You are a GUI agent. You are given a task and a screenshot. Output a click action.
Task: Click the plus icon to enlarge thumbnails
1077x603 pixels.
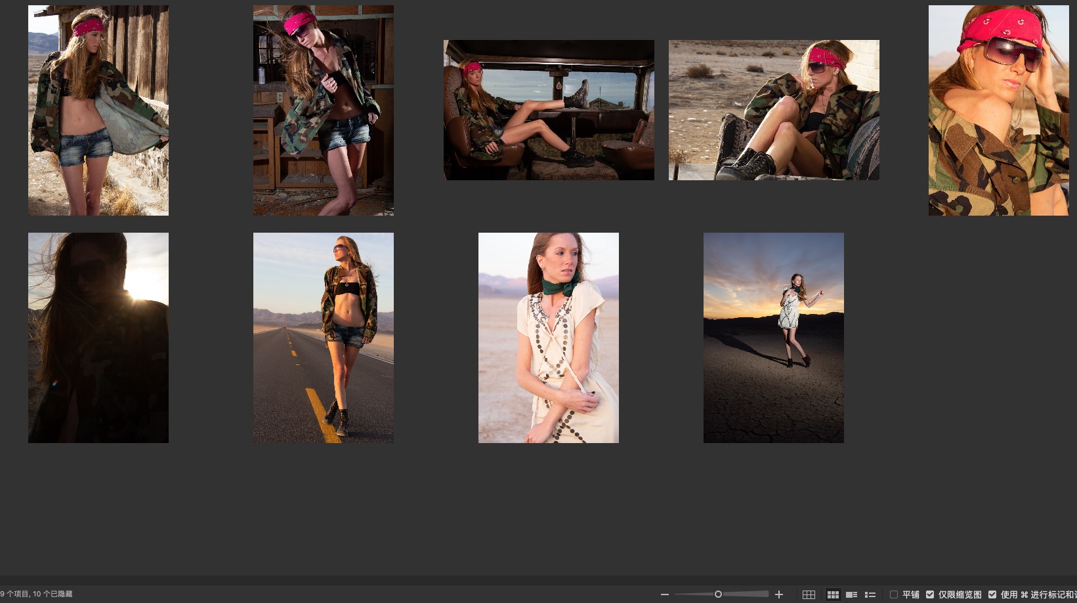pos(779,594)
